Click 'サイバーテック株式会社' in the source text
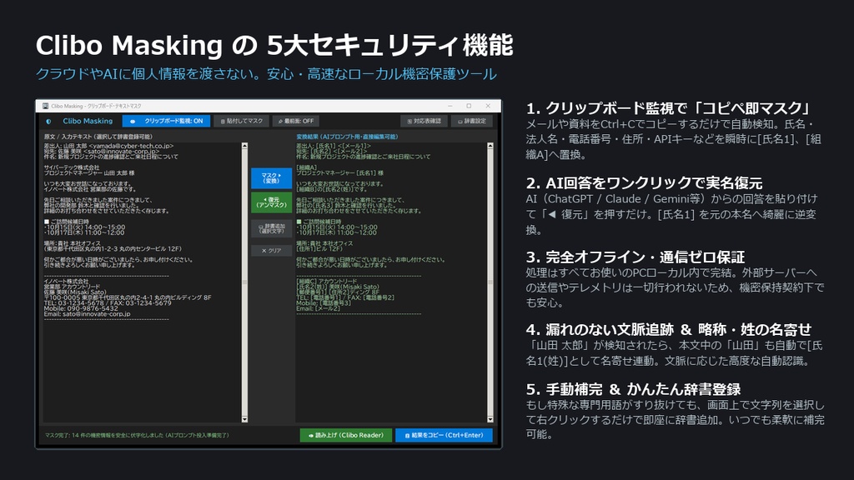The height and width of the screenshot is (480, 854). (x=72, y=167)
